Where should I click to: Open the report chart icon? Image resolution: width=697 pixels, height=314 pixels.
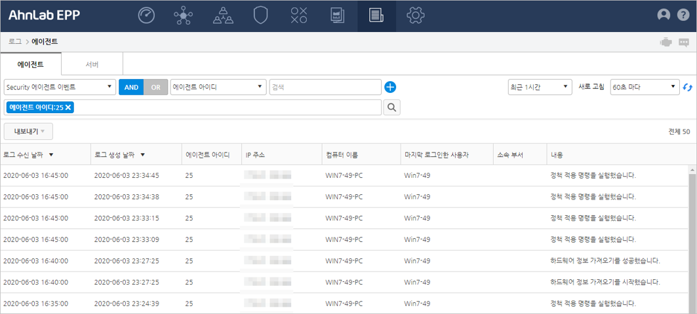tap(337, 15)
